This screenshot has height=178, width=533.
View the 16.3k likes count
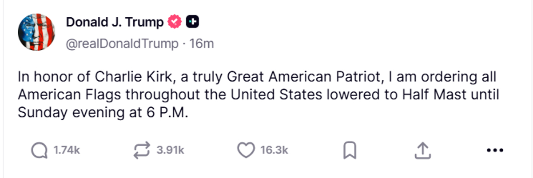[x=274, y=150]
